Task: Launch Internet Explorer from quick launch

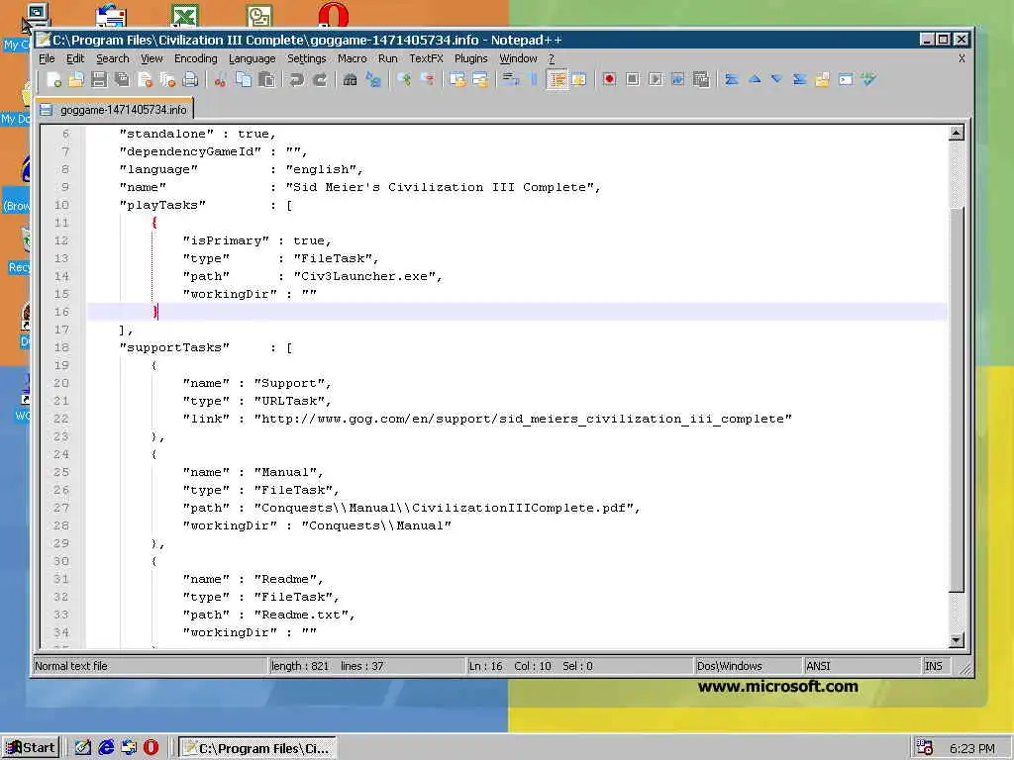Action: [x=106, y=748]
